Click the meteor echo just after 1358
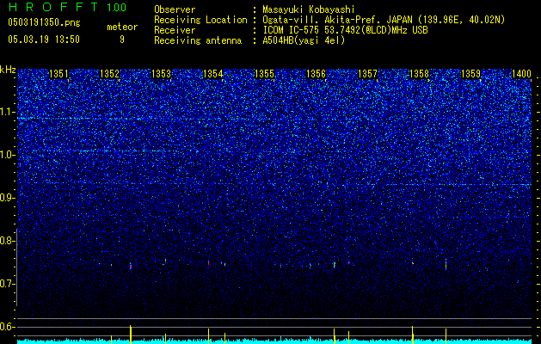The image size is (541, 344). pyautogui.click(x=446, y=264)
